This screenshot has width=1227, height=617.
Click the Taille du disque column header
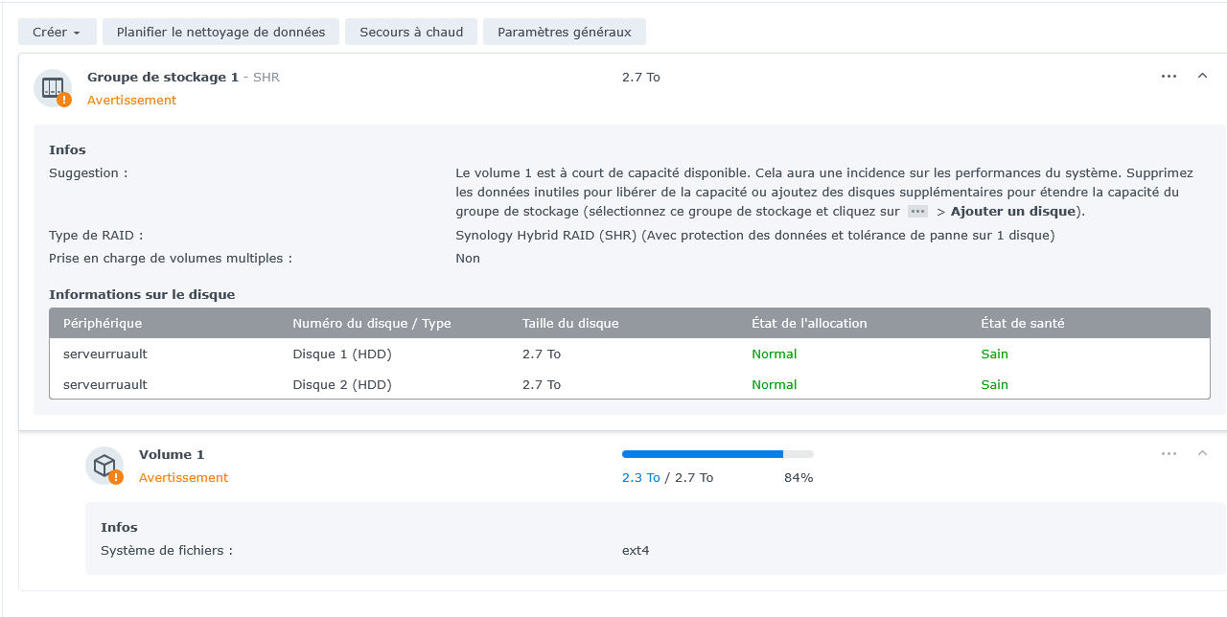point(570,324)
